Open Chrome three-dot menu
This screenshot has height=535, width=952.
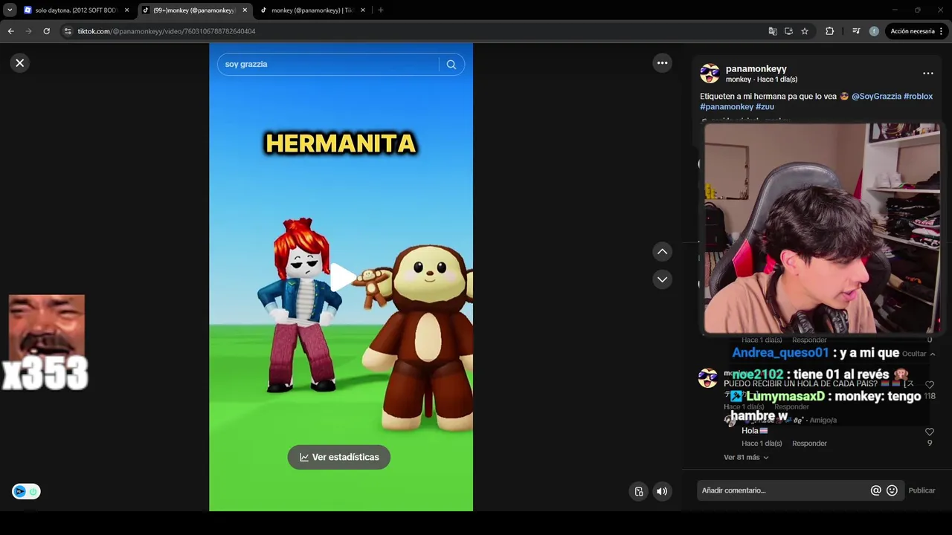942,31
